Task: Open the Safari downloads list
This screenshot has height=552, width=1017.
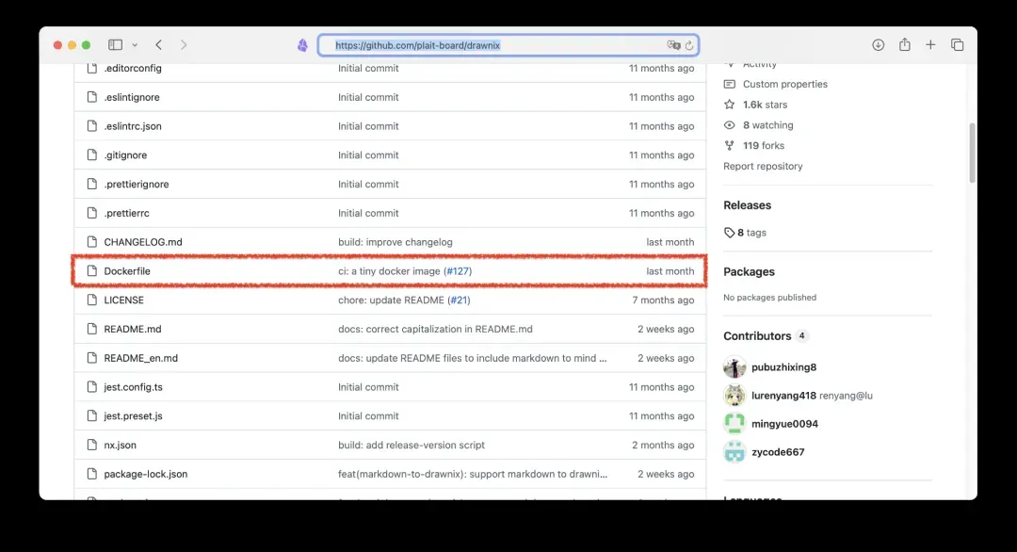Action: pyautogui.click(x=878, y=45)
